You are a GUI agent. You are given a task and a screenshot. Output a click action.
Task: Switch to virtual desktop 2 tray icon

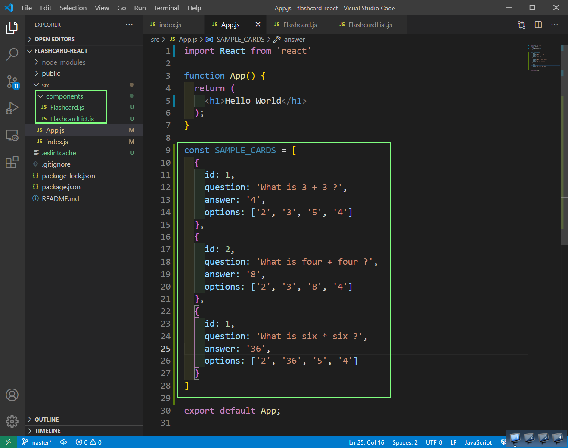[x=529, y=439]
